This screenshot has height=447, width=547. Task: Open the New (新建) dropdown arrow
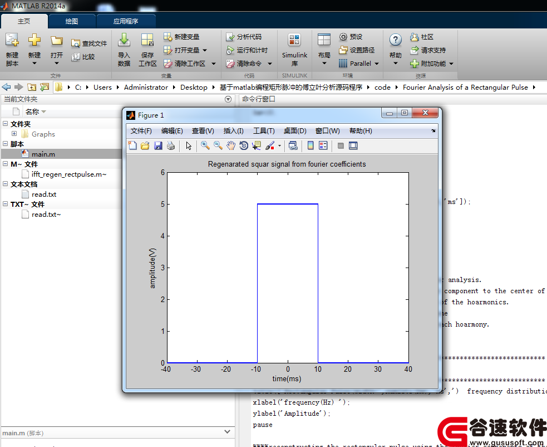34,63
